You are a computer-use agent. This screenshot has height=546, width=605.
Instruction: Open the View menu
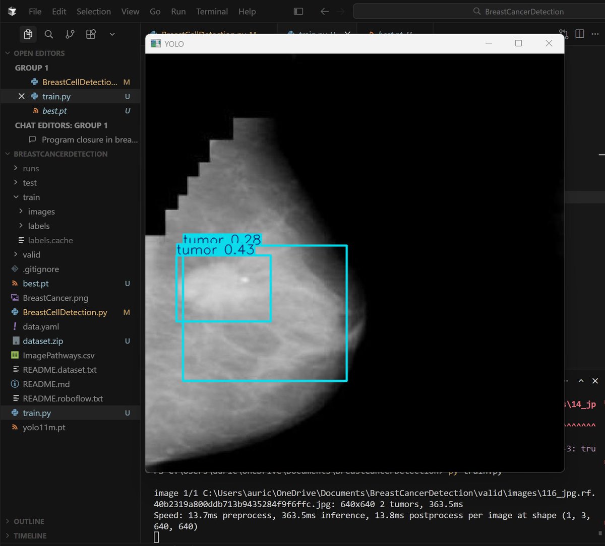[130, 12]
